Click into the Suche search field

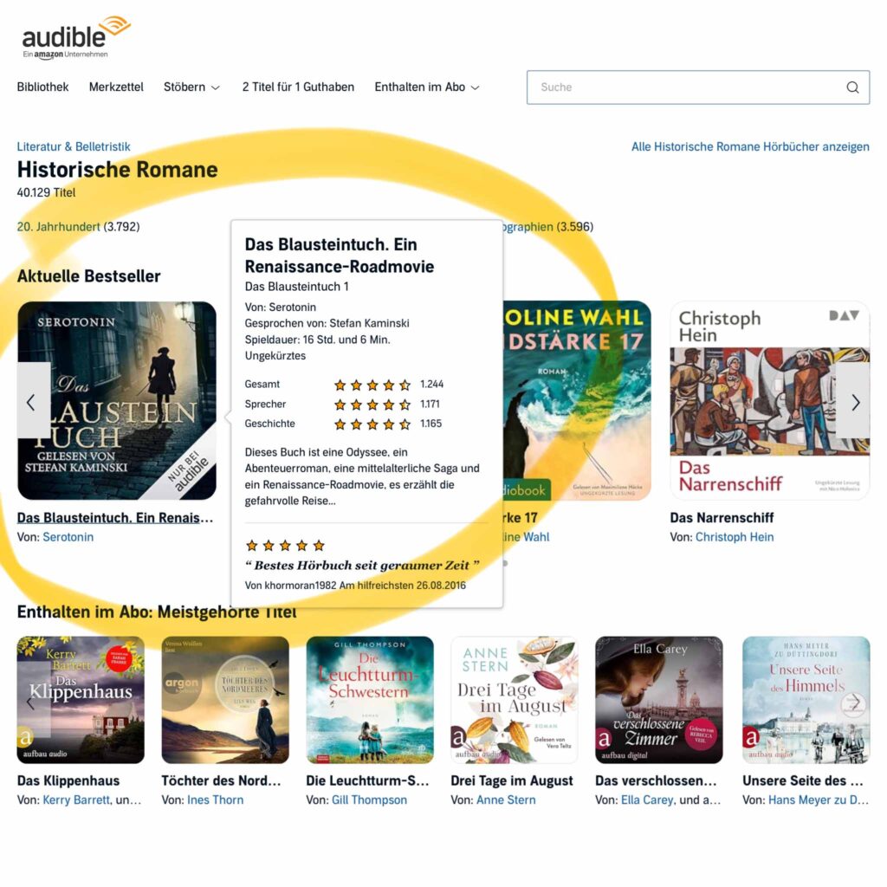pos(698,87)
